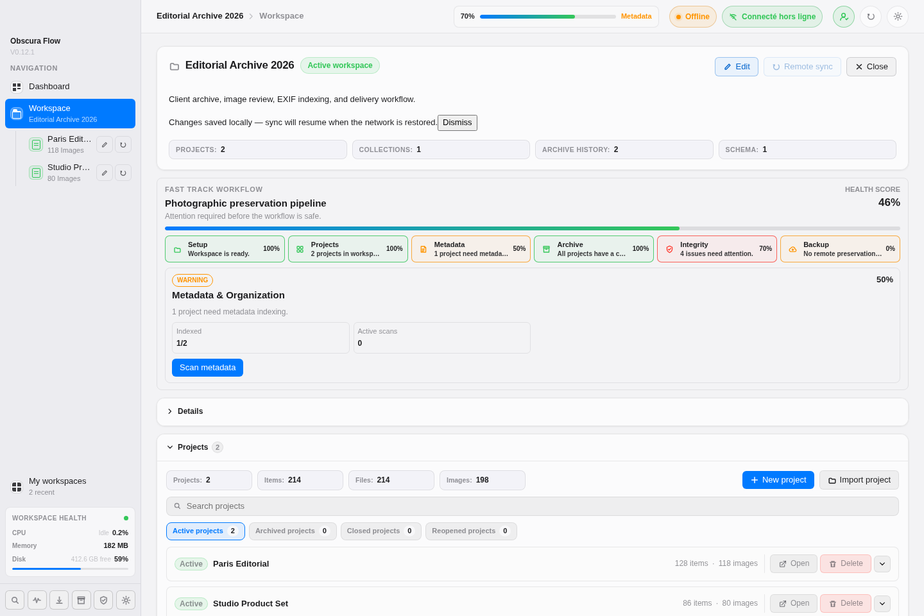Click the Offline status badge
Image resolution: width=924 pixels, height=616 pixels.
(693, 17)
